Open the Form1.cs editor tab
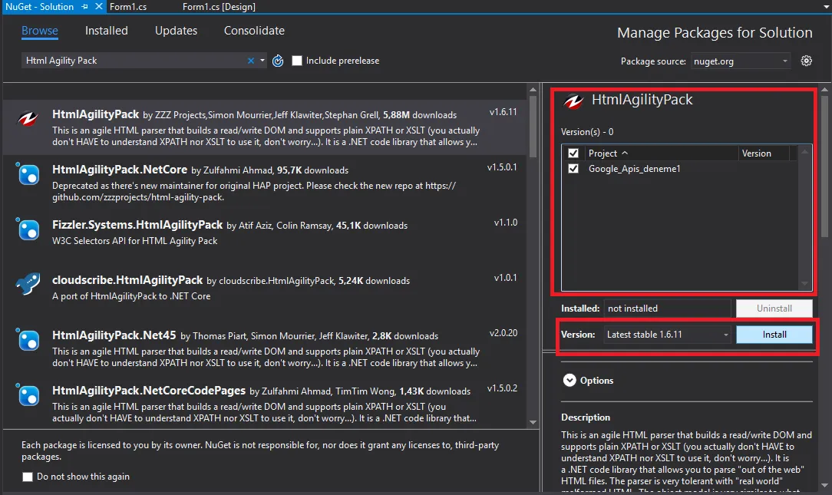This screenshot has width=832, height=495. click(128, 7)
